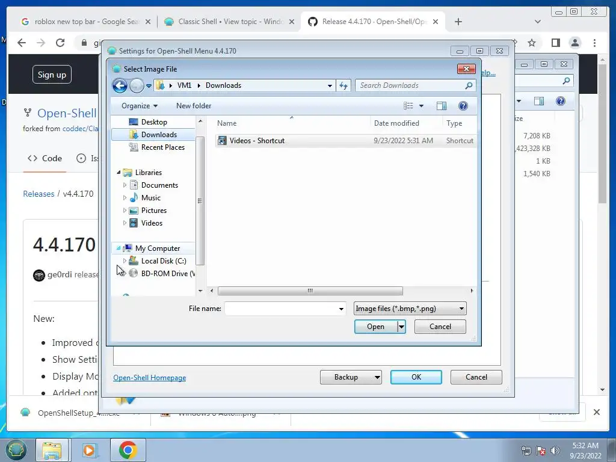This screenshot has height=462, width=616.
Task: Open a new Chrome tab
Action: 458,22
